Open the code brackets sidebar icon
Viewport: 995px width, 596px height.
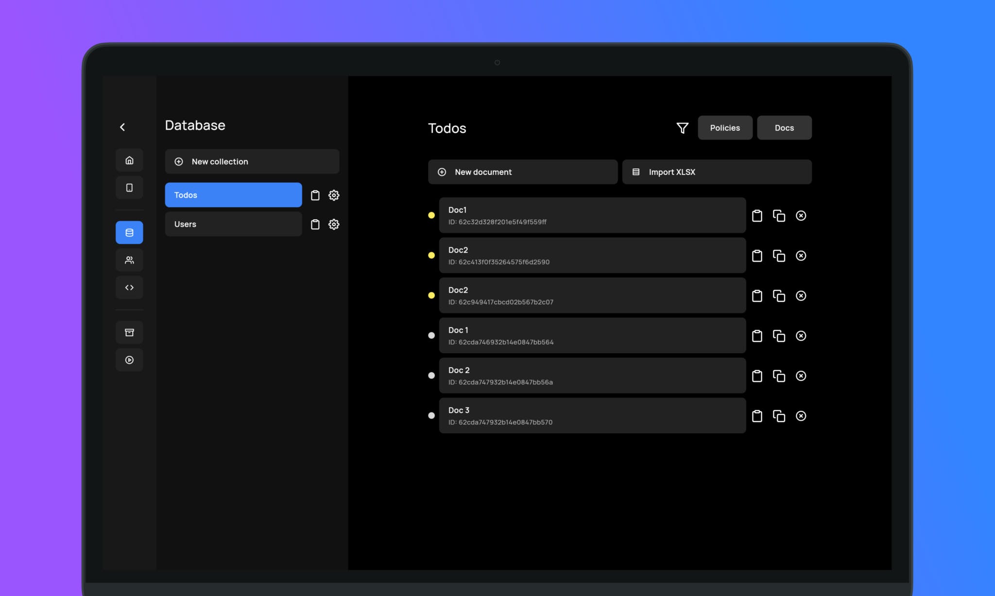coord(129,288)
